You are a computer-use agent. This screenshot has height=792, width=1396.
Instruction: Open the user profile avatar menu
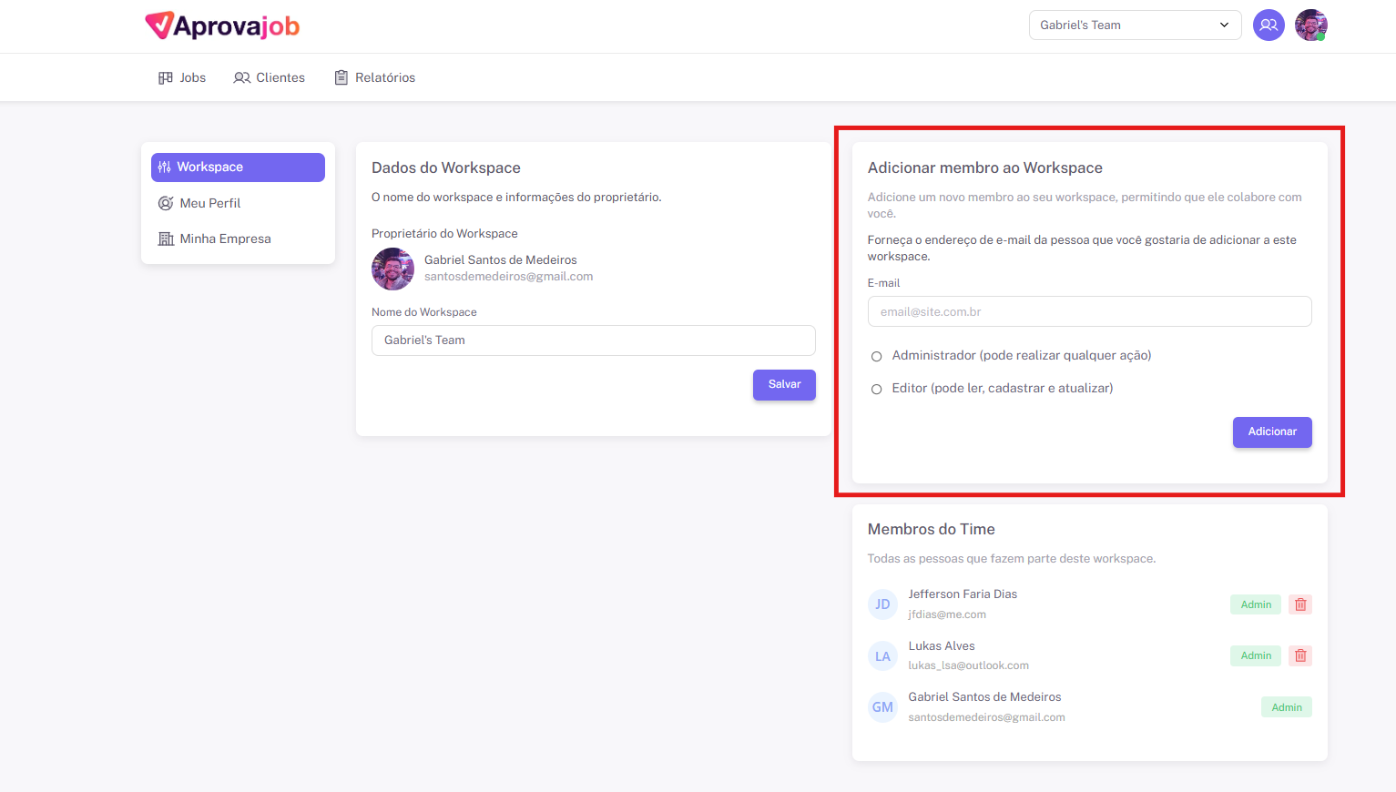1310,25
